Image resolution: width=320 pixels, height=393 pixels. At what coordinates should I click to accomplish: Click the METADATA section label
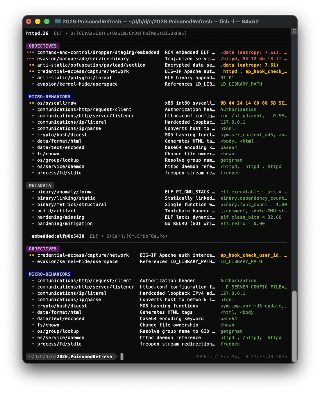tap(40, 185)
